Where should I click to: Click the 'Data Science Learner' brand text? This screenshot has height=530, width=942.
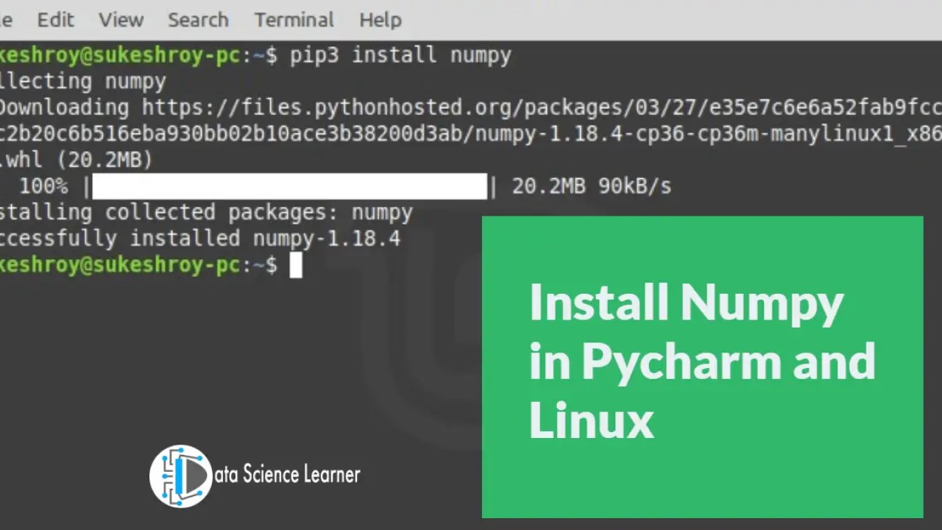pyautogui.click(x=287, y=475)
